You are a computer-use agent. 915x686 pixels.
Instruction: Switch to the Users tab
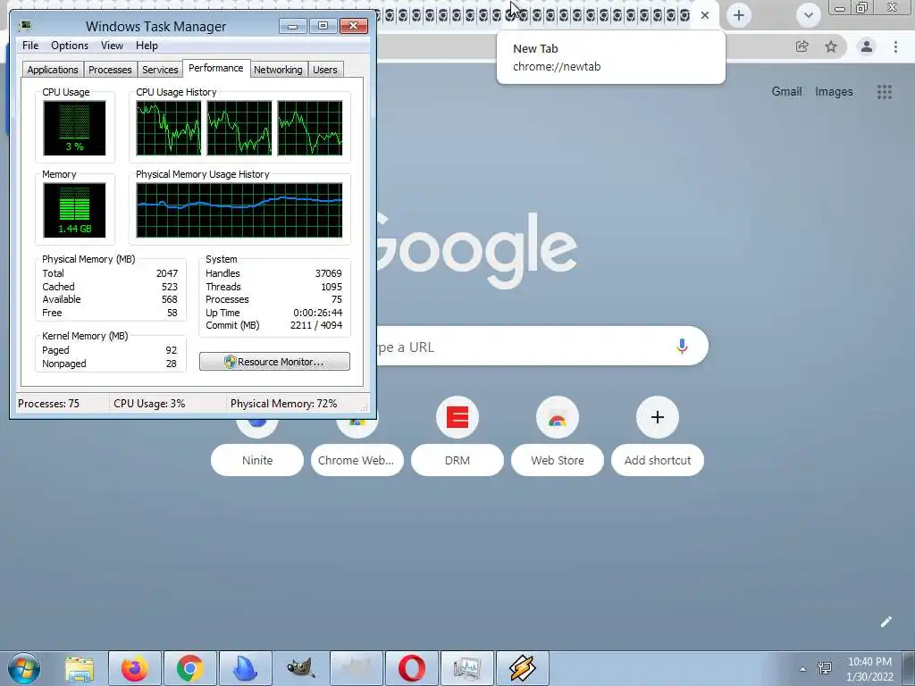(325, 70)
